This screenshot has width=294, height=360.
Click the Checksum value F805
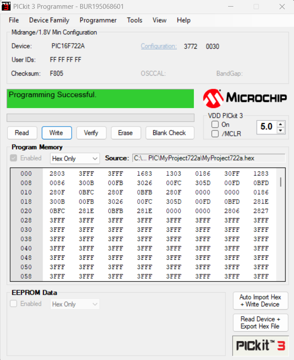coord(56,73)
